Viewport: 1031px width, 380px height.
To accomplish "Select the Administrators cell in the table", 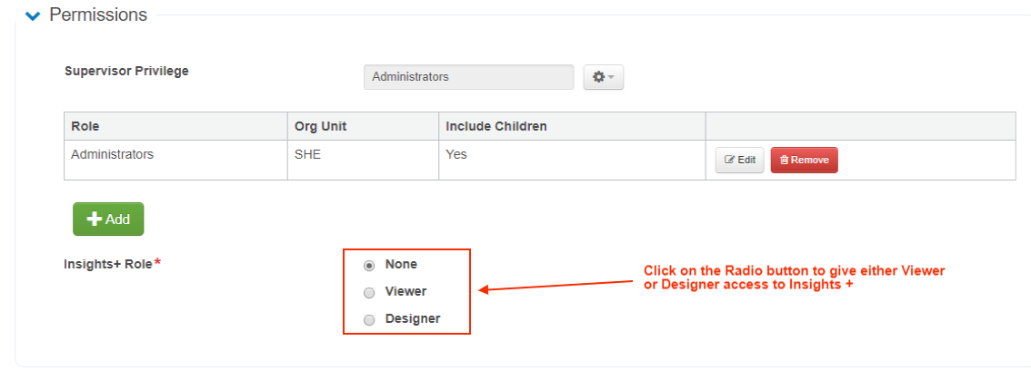I will [x=112, y=154].
